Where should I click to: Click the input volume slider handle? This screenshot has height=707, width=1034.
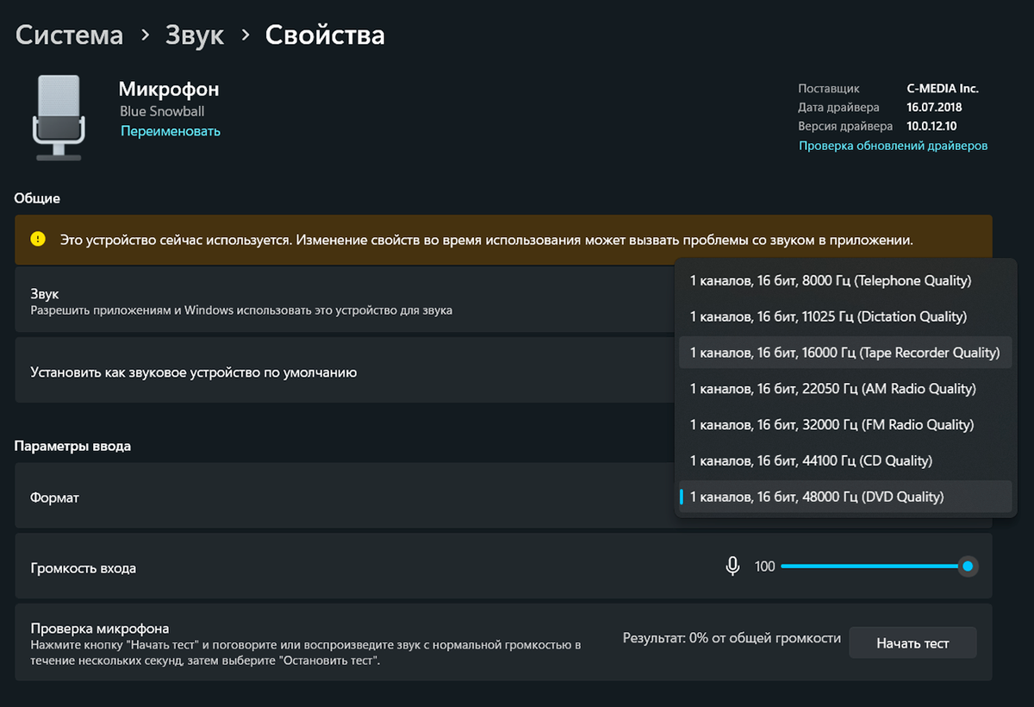coord(968,566)
